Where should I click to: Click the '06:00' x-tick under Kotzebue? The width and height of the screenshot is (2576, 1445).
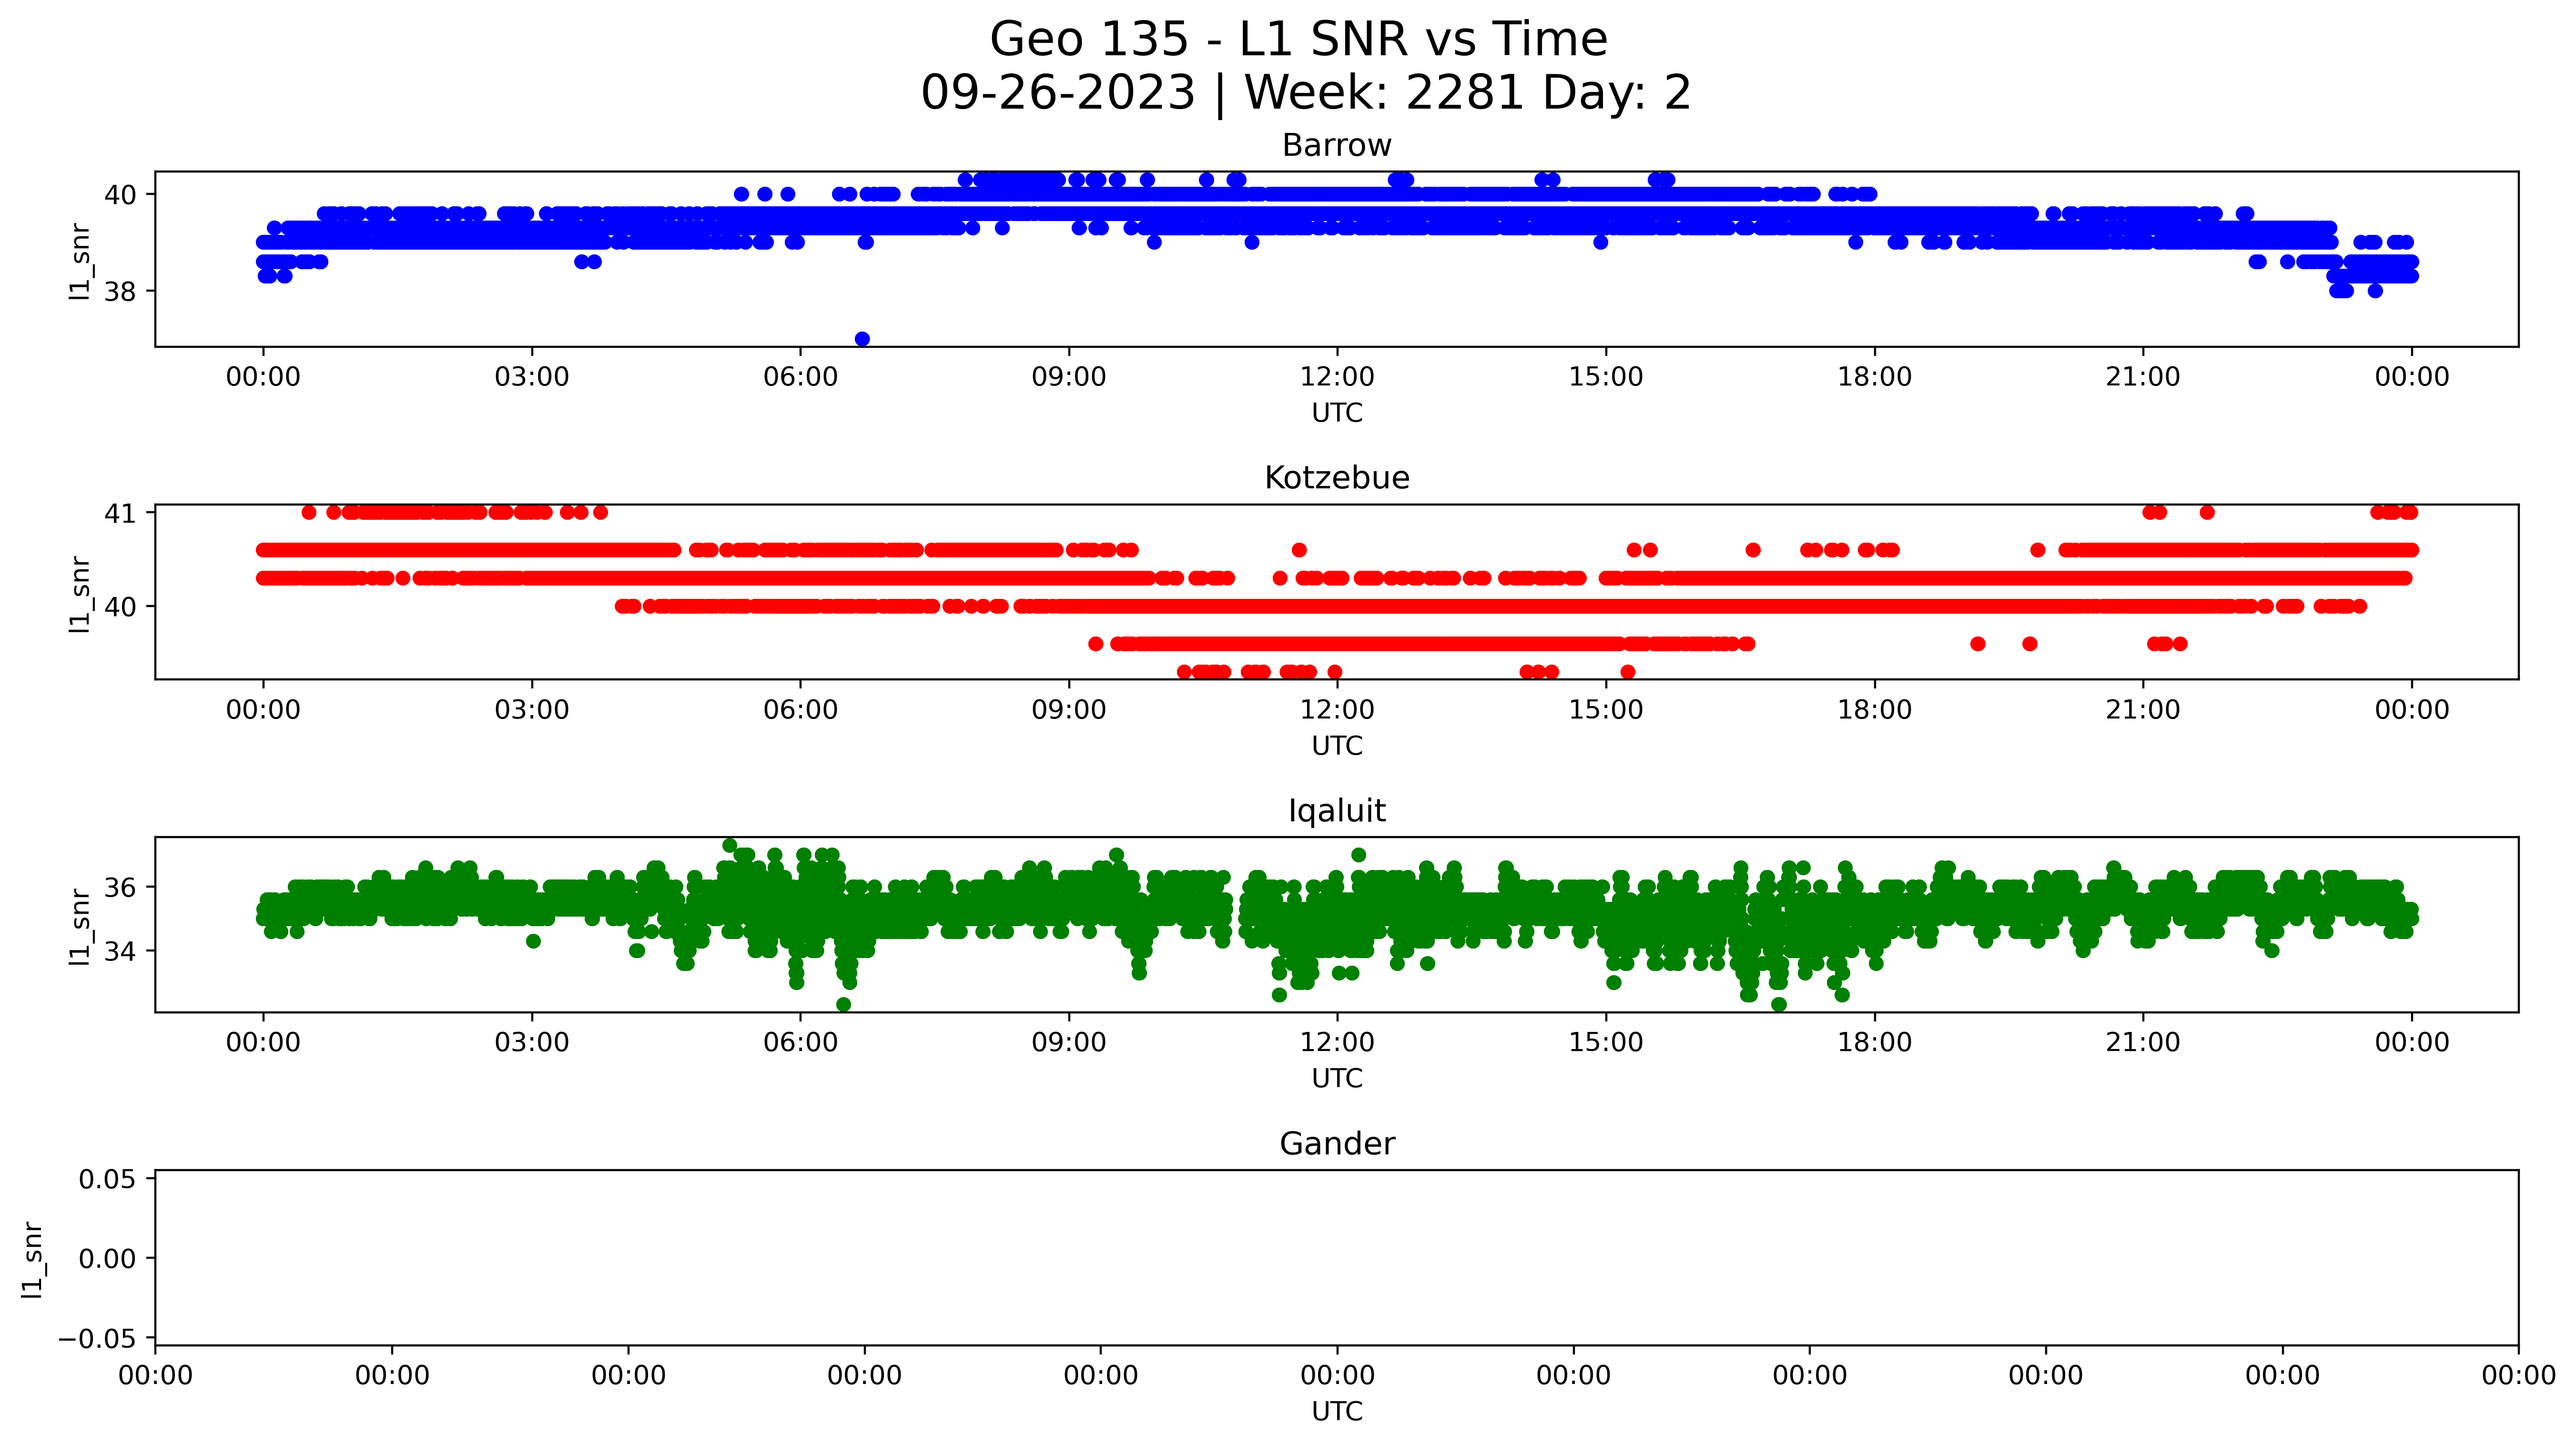click(x=800, y=710)
